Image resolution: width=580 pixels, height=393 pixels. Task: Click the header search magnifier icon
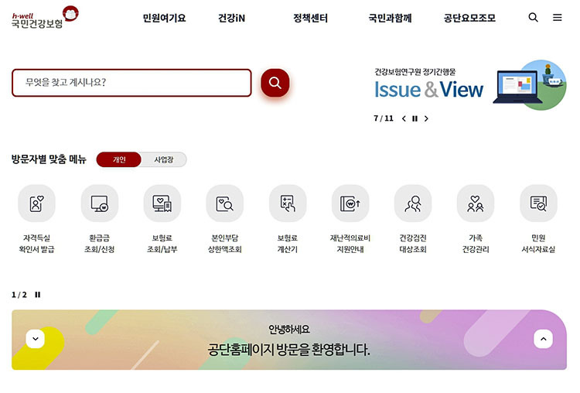533,17
